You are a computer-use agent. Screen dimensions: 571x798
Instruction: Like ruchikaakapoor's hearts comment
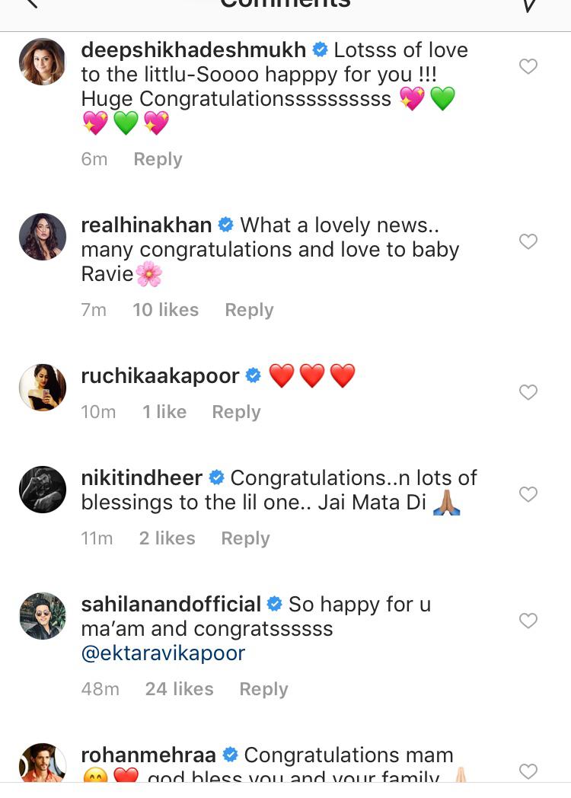tap(528, 393)
